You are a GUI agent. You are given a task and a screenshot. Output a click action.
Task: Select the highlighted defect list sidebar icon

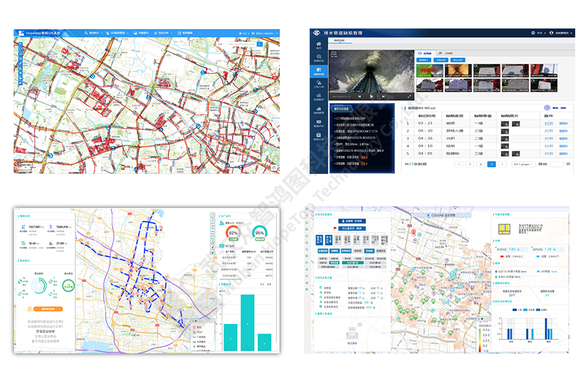tap(319, 71)
